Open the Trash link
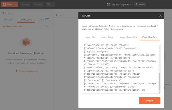Screen dimensions: 172x110 coord(46,27)
